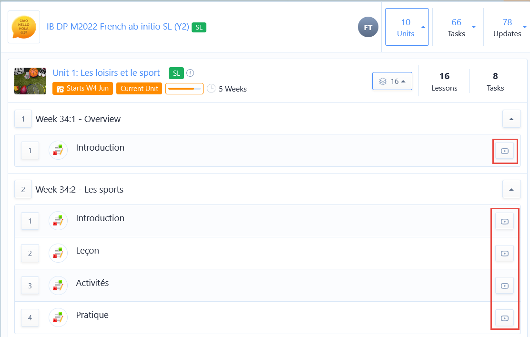Open the 10 Units dropdown
Screen dimensions: 530x337
point(407,27)
